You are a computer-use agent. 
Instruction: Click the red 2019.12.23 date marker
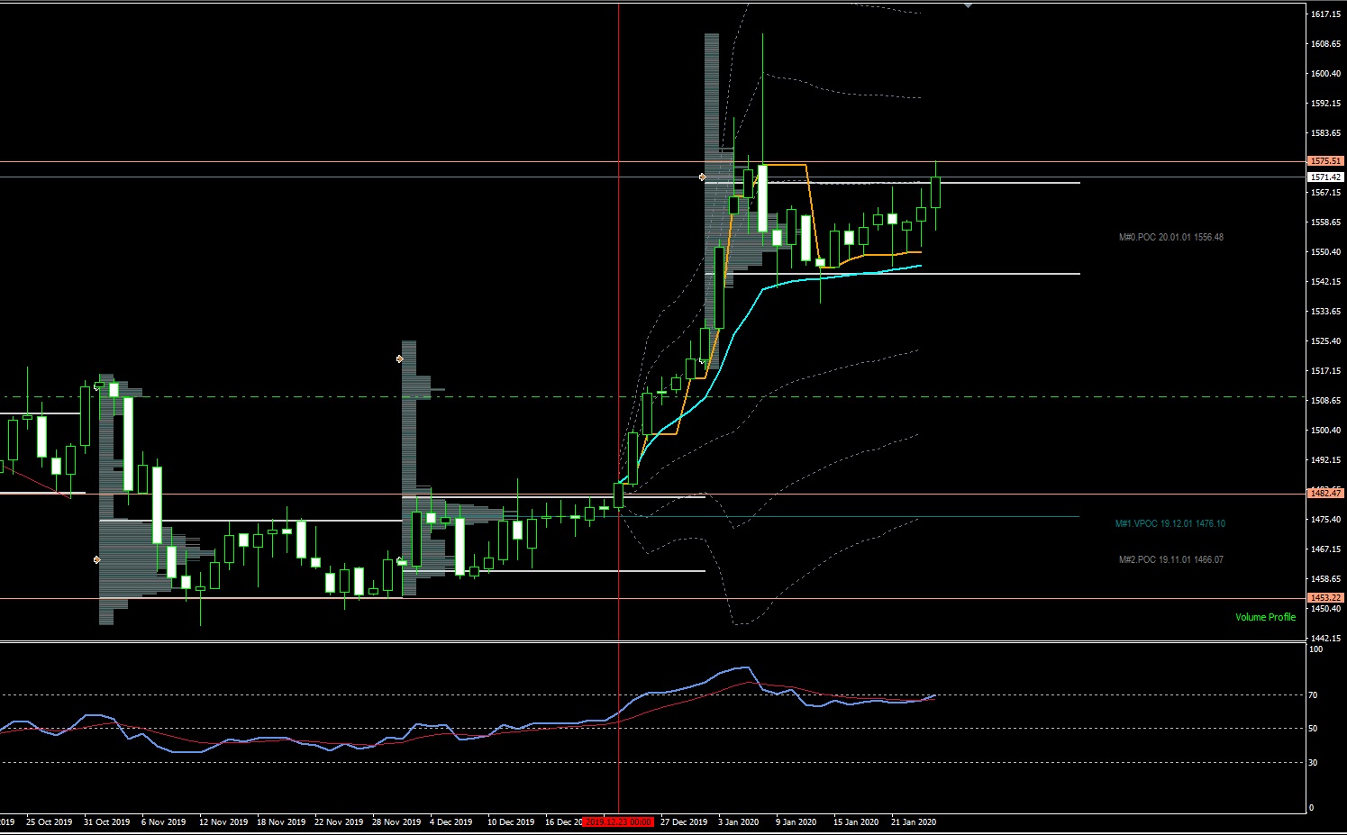(617, 822)
